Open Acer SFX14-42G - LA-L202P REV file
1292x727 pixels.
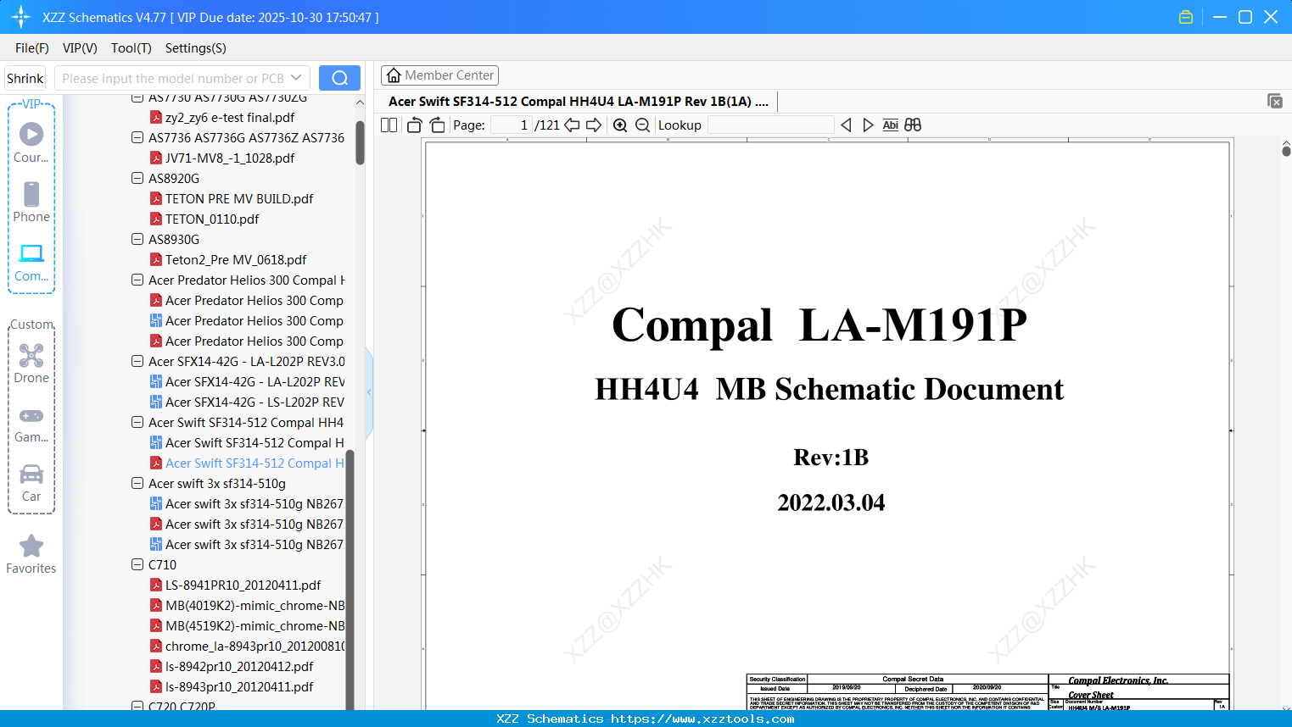point(254,381)
